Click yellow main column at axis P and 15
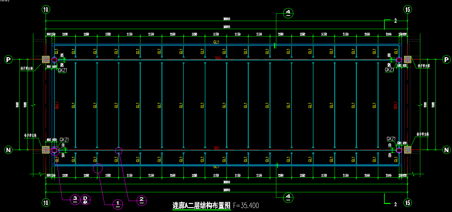This screenshot has width=452, height=212. [407, 59]
